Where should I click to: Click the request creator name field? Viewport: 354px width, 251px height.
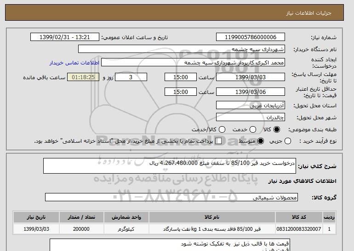(193, 63)
